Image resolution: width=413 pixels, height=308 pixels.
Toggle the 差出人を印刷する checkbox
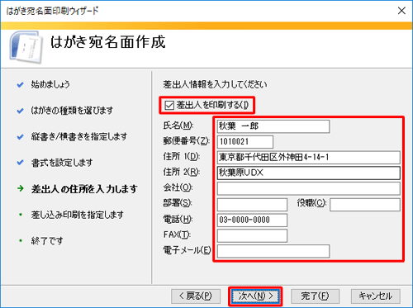pos(169,105)
